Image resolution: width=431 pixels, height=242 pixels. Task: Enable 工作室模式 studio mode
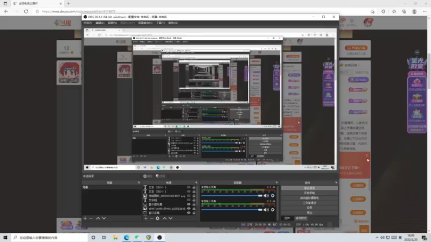309,203
